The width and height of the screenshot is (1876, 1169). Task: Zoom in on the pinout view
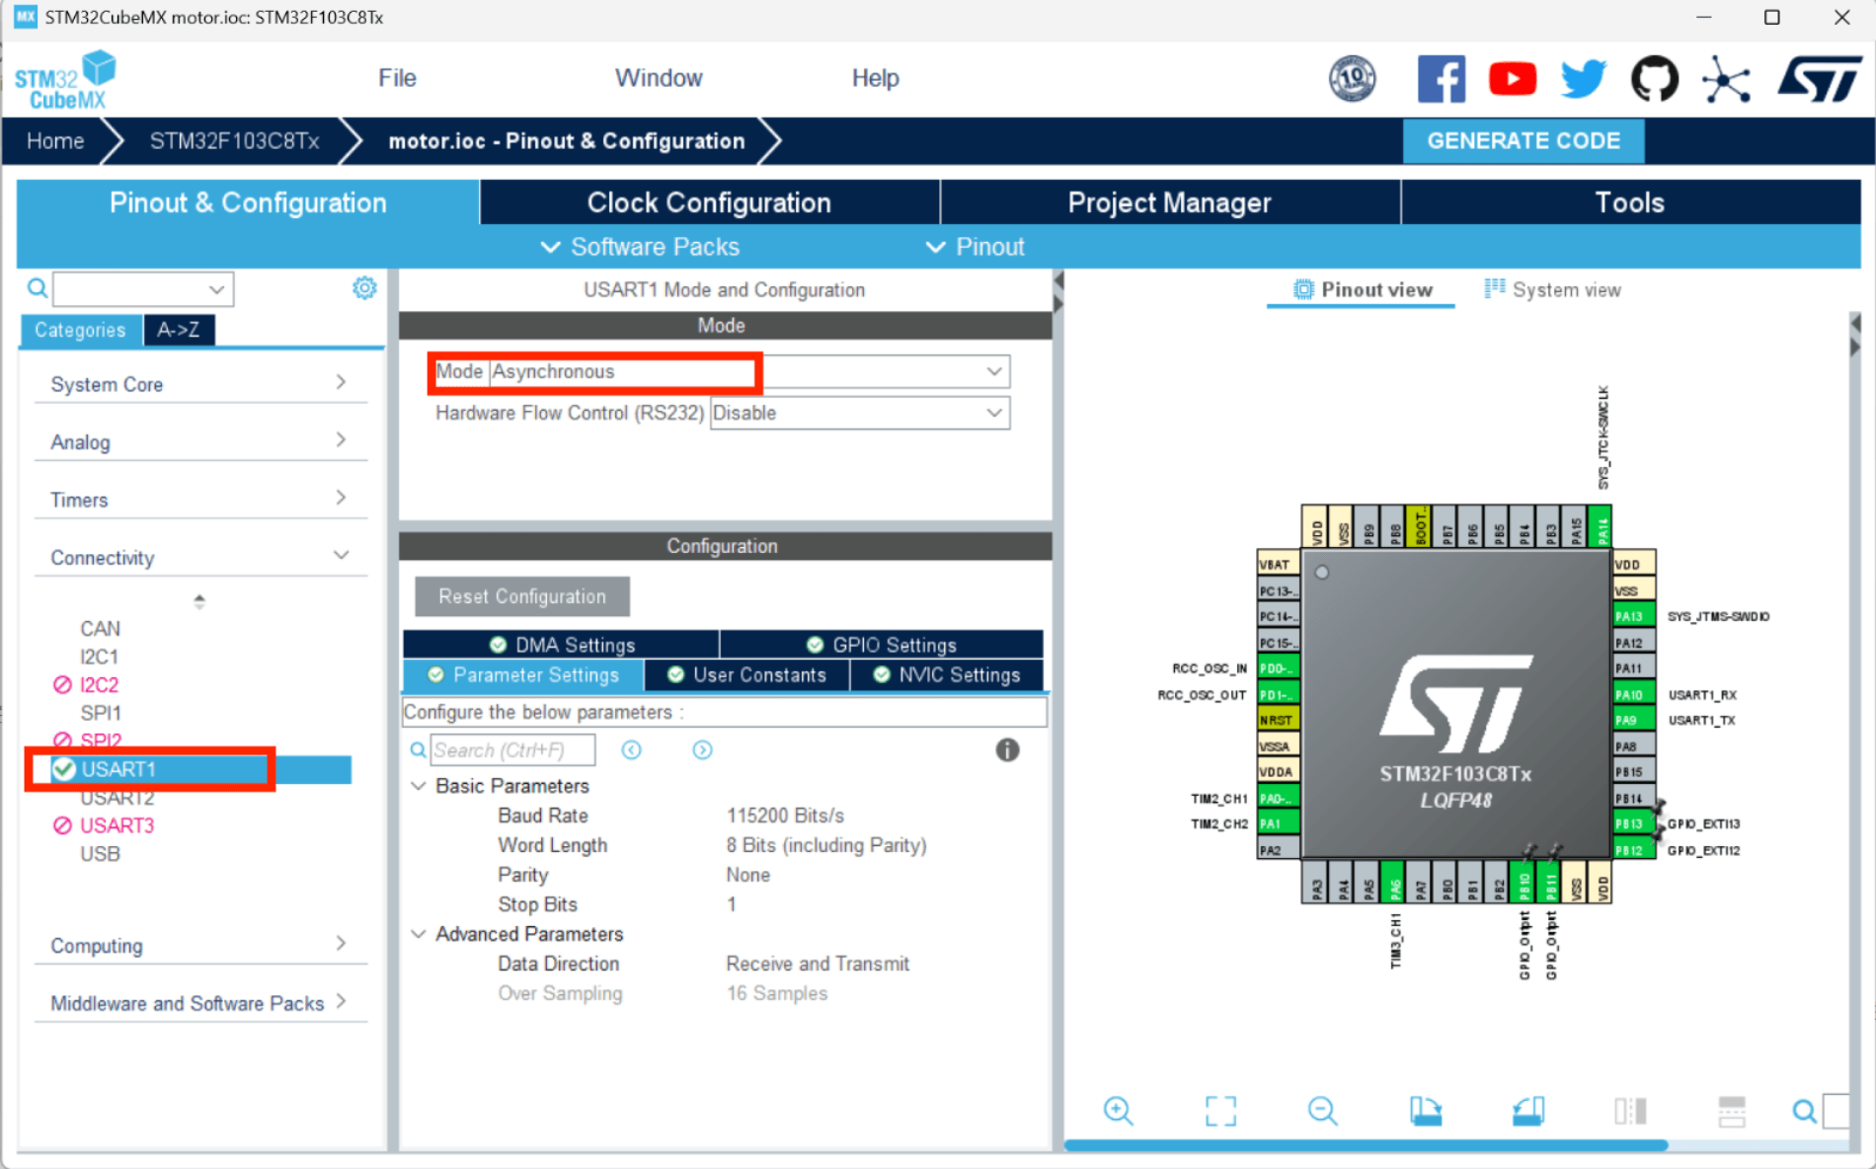click(x=1118, y=1111)
